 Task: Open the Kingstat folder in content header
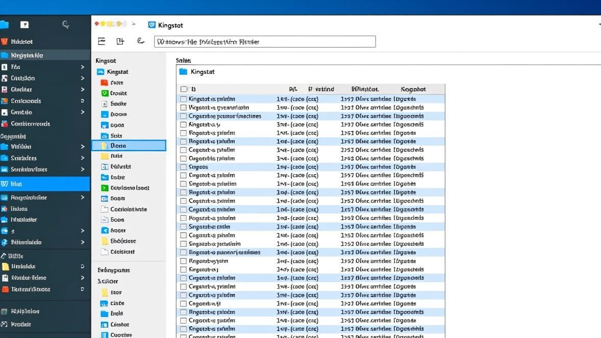197,72
